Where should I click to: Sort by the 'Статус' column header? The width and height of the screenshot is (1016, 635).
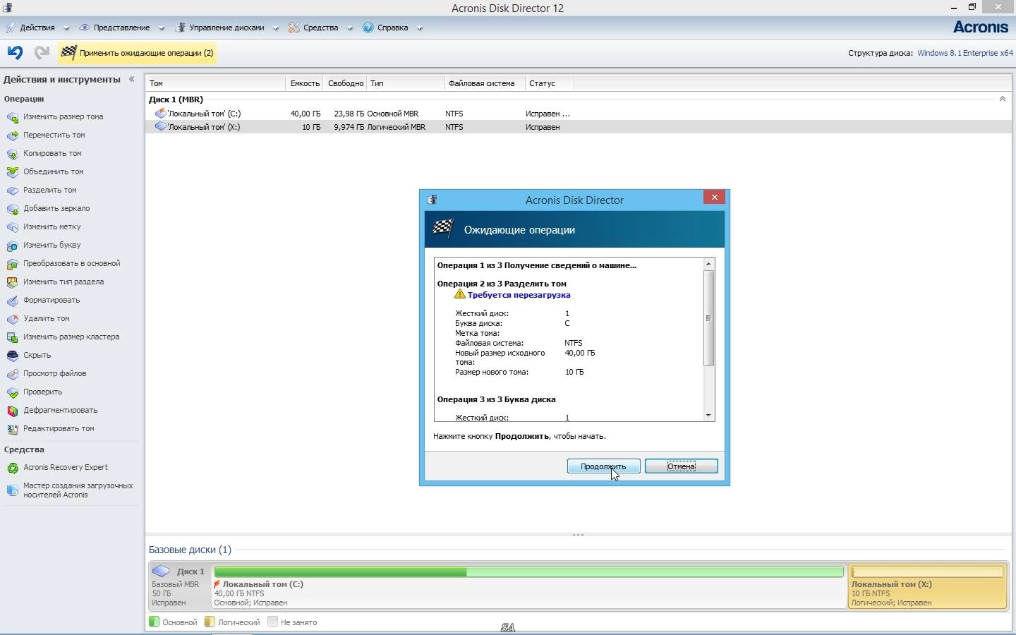coord(549,83)
